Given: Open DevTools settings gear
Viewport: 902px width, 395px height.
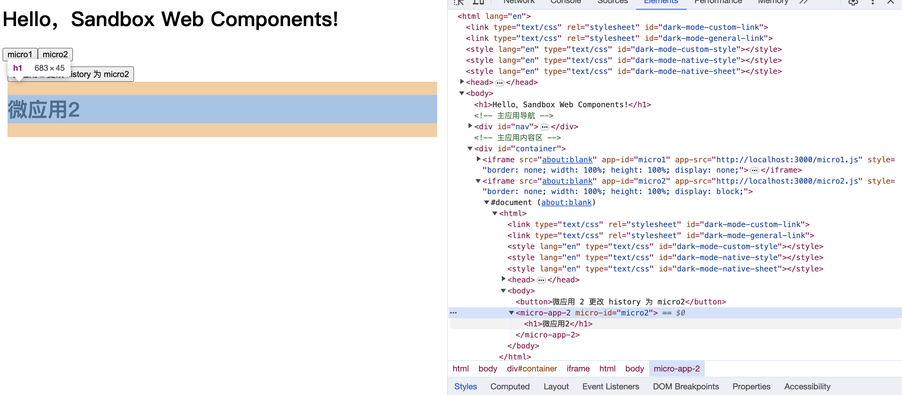Looking at the screenshot, I should pyautogui.click(x=853, y=2).
